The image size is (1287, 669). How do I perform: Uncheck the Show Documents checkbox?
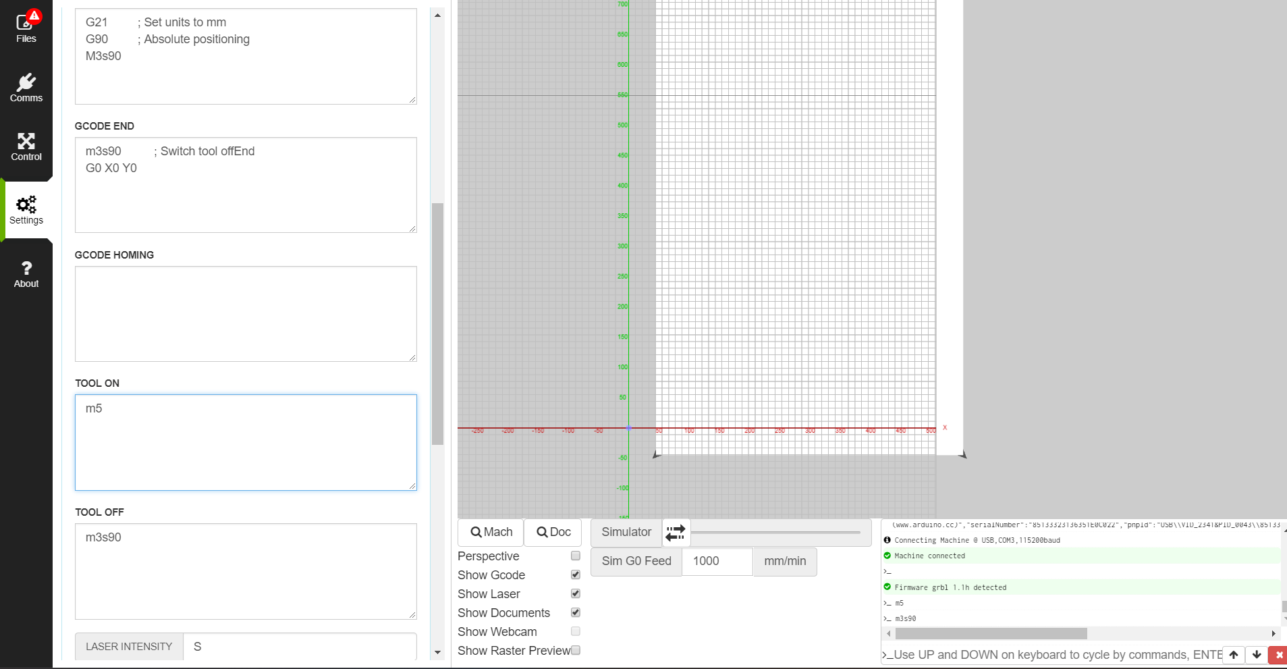click(x=576, y=613)
